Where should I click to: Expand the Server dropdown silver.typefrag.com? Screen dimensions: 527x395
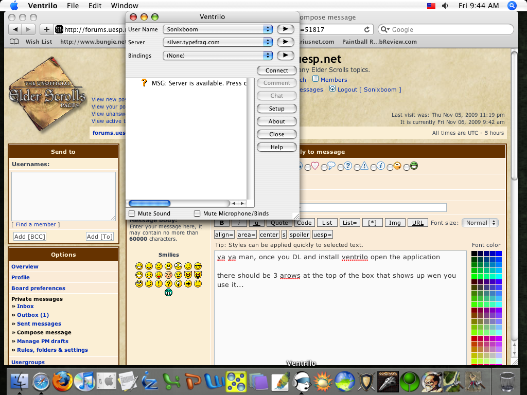(218, 42)
